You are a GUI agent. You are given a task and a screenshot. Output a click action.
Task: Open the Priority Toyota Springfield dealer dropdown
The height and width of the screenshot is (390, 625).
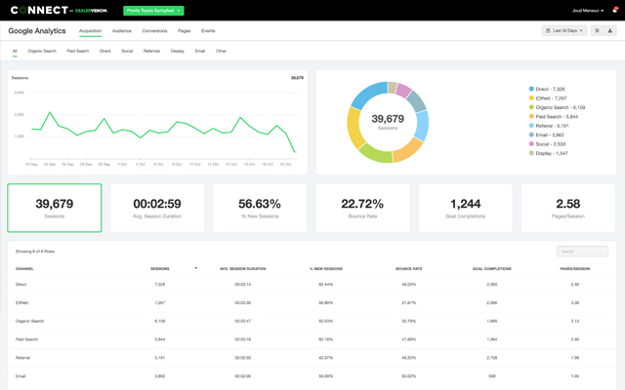(x=153, y=11)
